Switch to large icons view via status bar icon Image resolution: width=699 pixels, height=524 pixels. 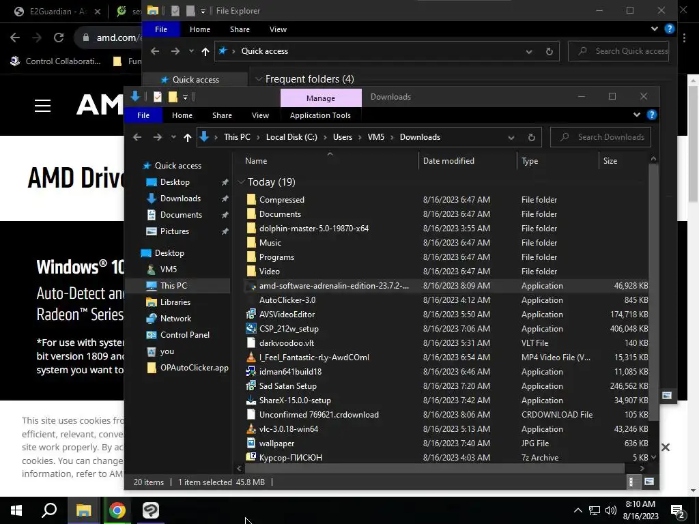(649, 482)
